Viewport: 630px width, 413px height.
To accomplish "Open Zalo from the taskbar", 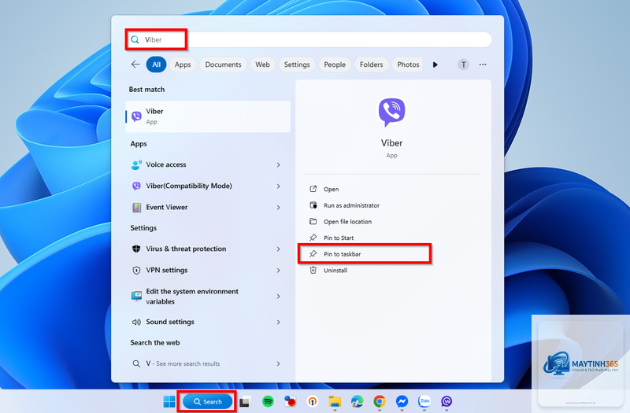I will [x=424, y=401].
